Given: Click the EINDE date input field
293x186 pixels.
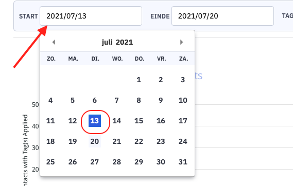Looking at the screenshot, I should [x=223, y=16].
